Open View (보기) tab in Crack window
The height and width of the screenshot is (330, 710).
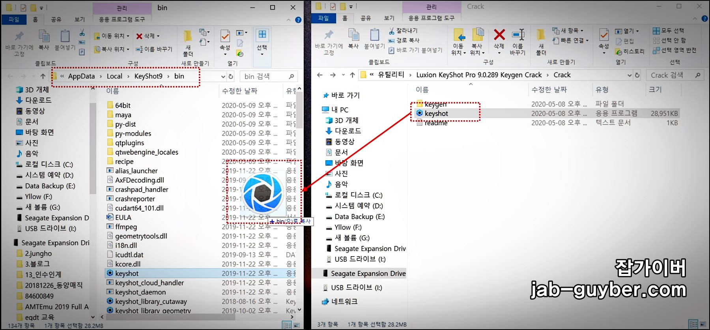pyautogui.click(x=389, y=18)
